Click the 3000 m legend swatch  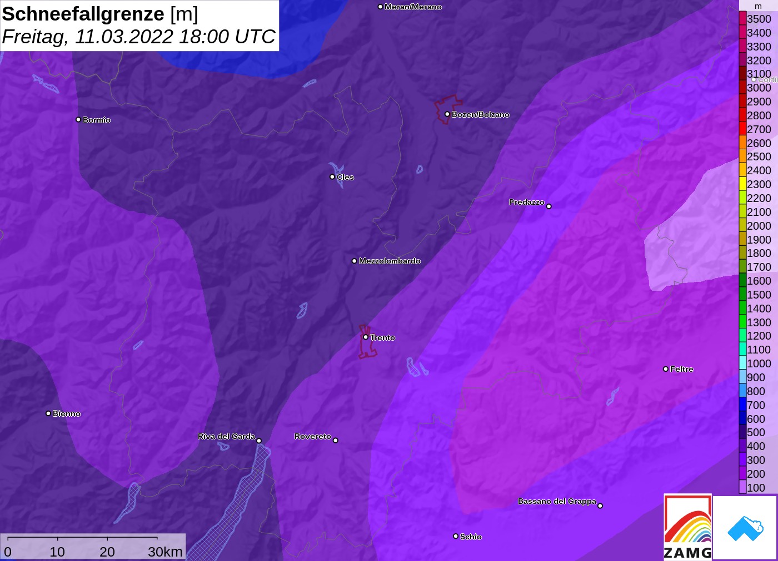742,88
